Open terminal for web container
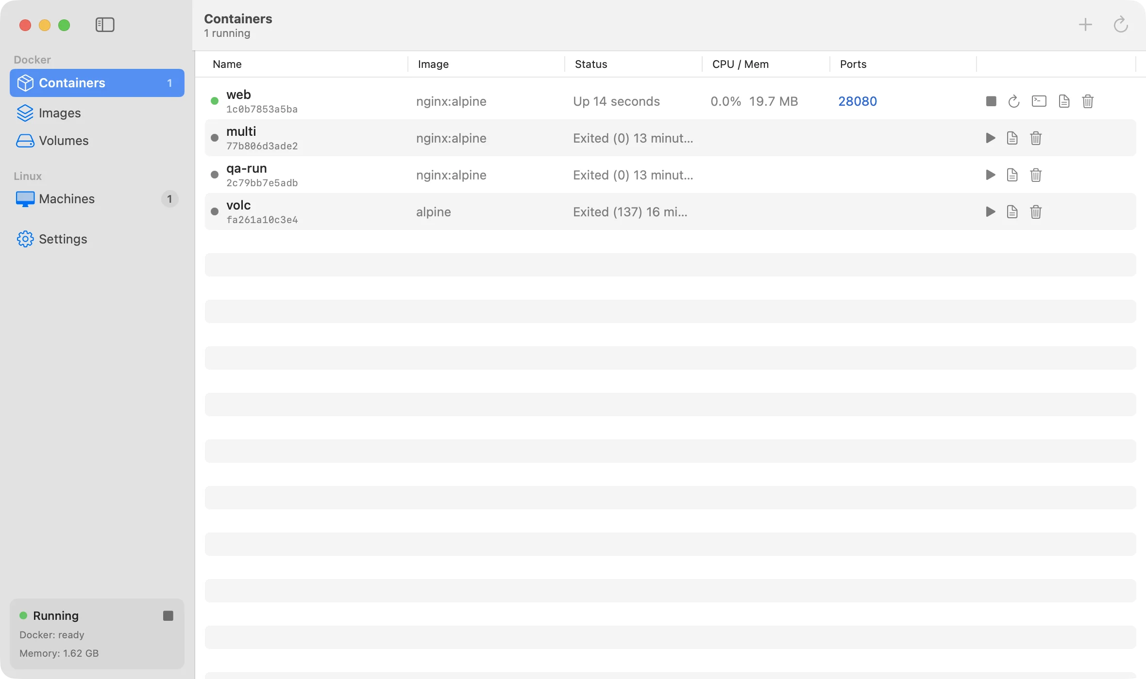1146x679 pixels. pyautogui.click(x=1039, y=101)
